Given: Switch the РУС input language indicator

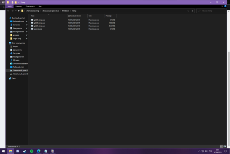Looking at the screenshot, I should 210,151.
